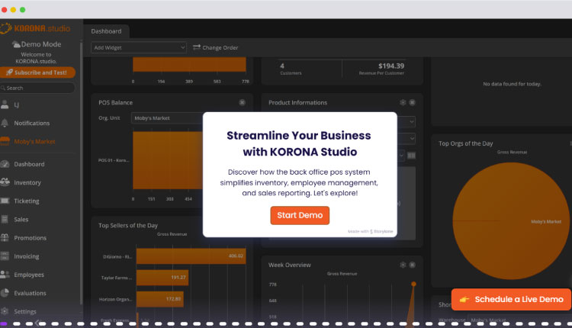Click the user profile icon beside LJ
The height and width of the screenshot is (328, 572).
(x=5, y=105)
